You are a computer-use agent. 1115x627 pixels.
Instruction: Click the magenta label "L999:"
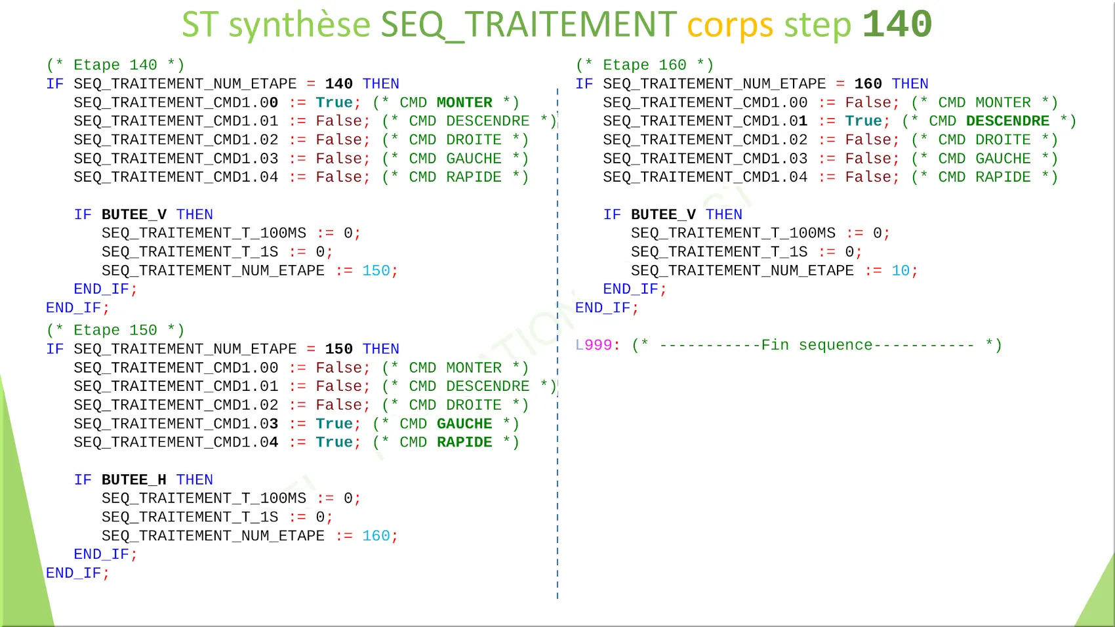(598, 345)
